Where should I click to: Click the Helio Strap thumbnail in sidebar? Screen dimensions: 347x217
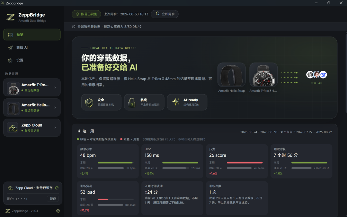[x=13, y=108]
